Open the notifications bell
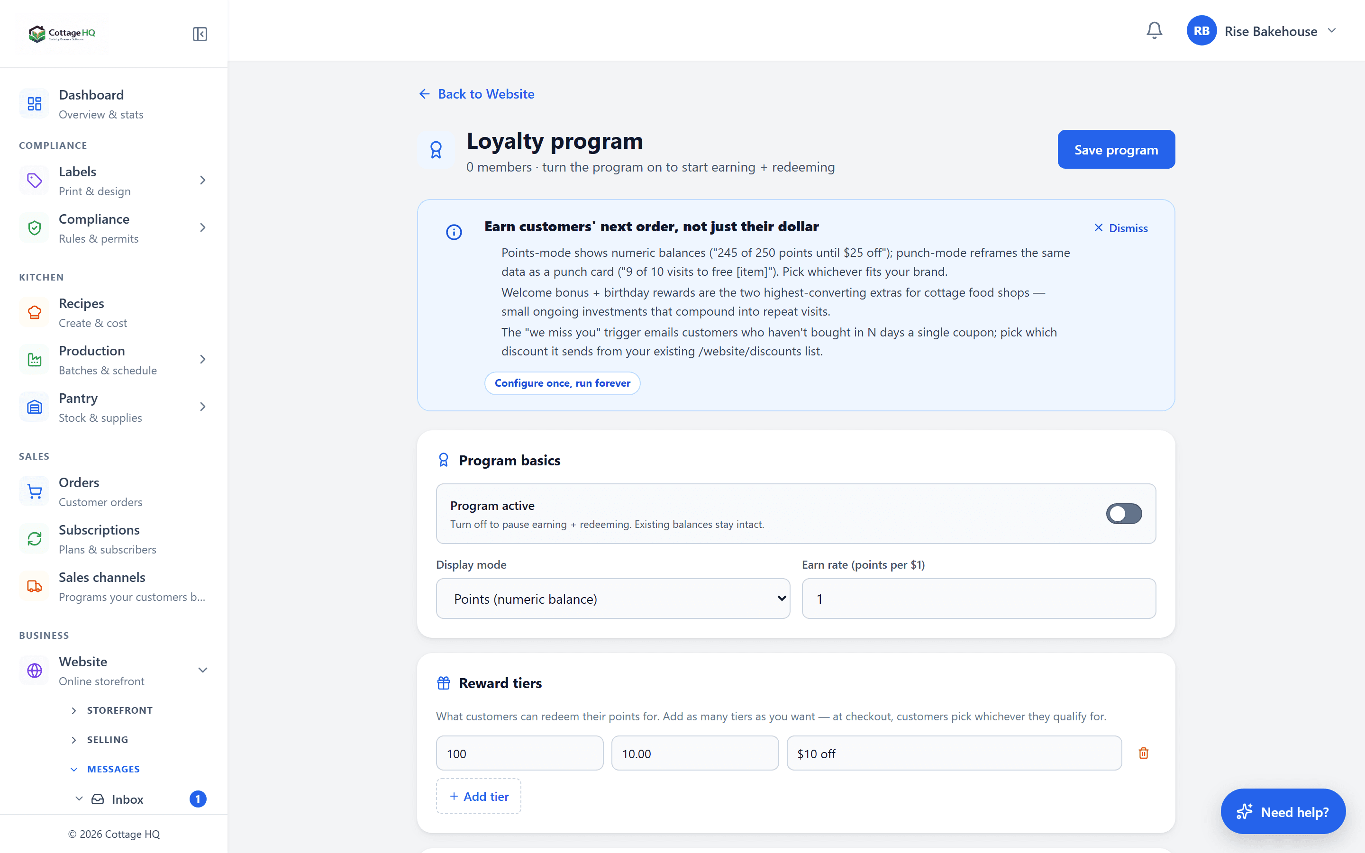Image resolution: width=1365 pixels, height=853 pixels. (x=1154, y=30)
